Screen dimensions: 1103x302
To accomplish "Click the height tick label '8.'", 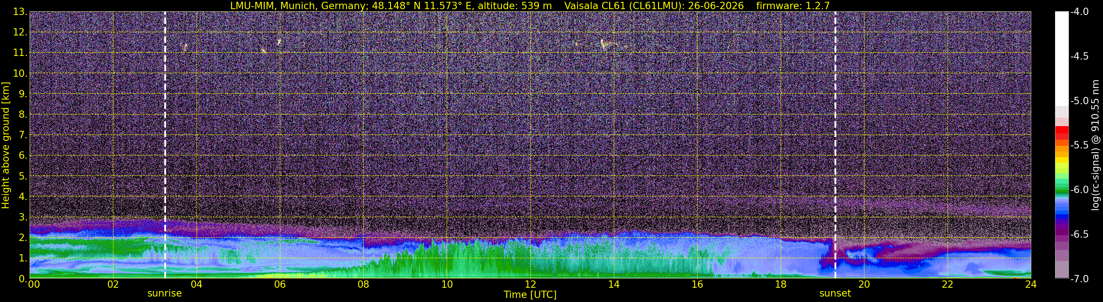I will [23, 114].
